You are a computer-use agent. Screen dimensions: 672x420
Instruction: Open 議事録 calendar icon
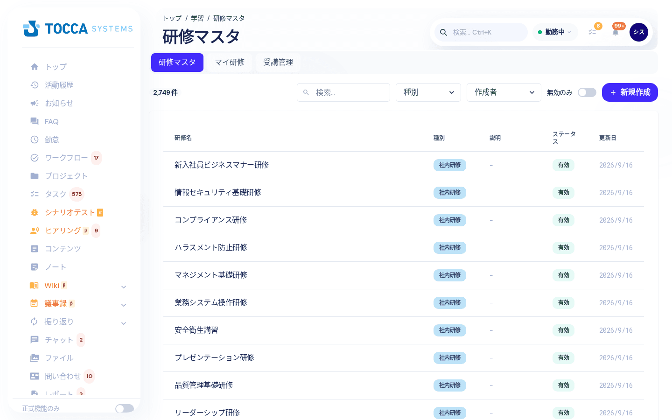[34, 303]
